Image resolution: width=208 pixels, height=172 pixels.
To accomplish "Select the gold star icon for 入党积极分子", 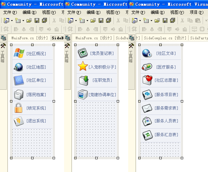I will pyautogui.click(x=83, y=66).
